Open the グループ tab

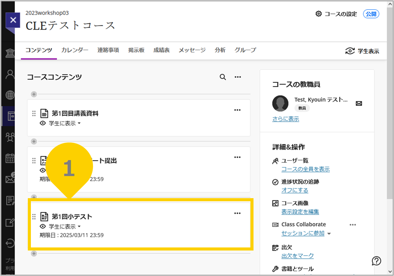pos(245,50)
